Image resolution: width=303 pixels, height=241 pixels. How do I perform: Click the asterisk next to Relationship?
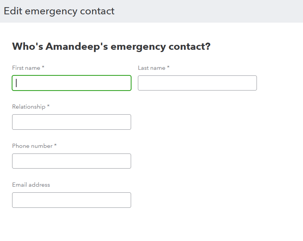48,106
